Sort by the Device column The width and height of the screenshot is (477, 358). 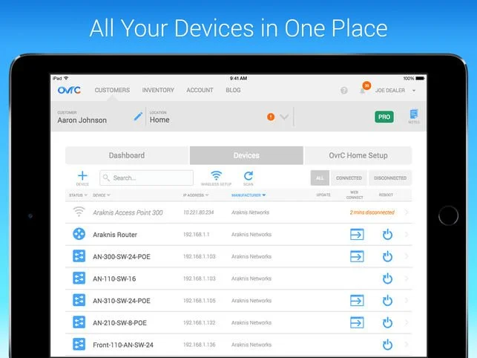pyautogui.click(x=102, y=195)
